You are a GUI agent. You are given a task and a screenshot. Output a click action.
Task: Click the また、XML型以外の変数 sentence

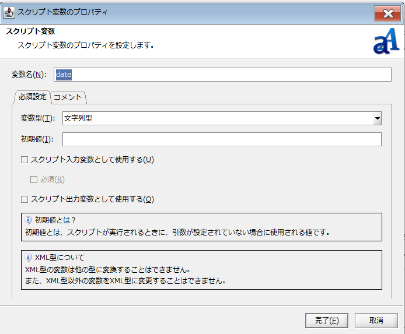tap(125, 280)
